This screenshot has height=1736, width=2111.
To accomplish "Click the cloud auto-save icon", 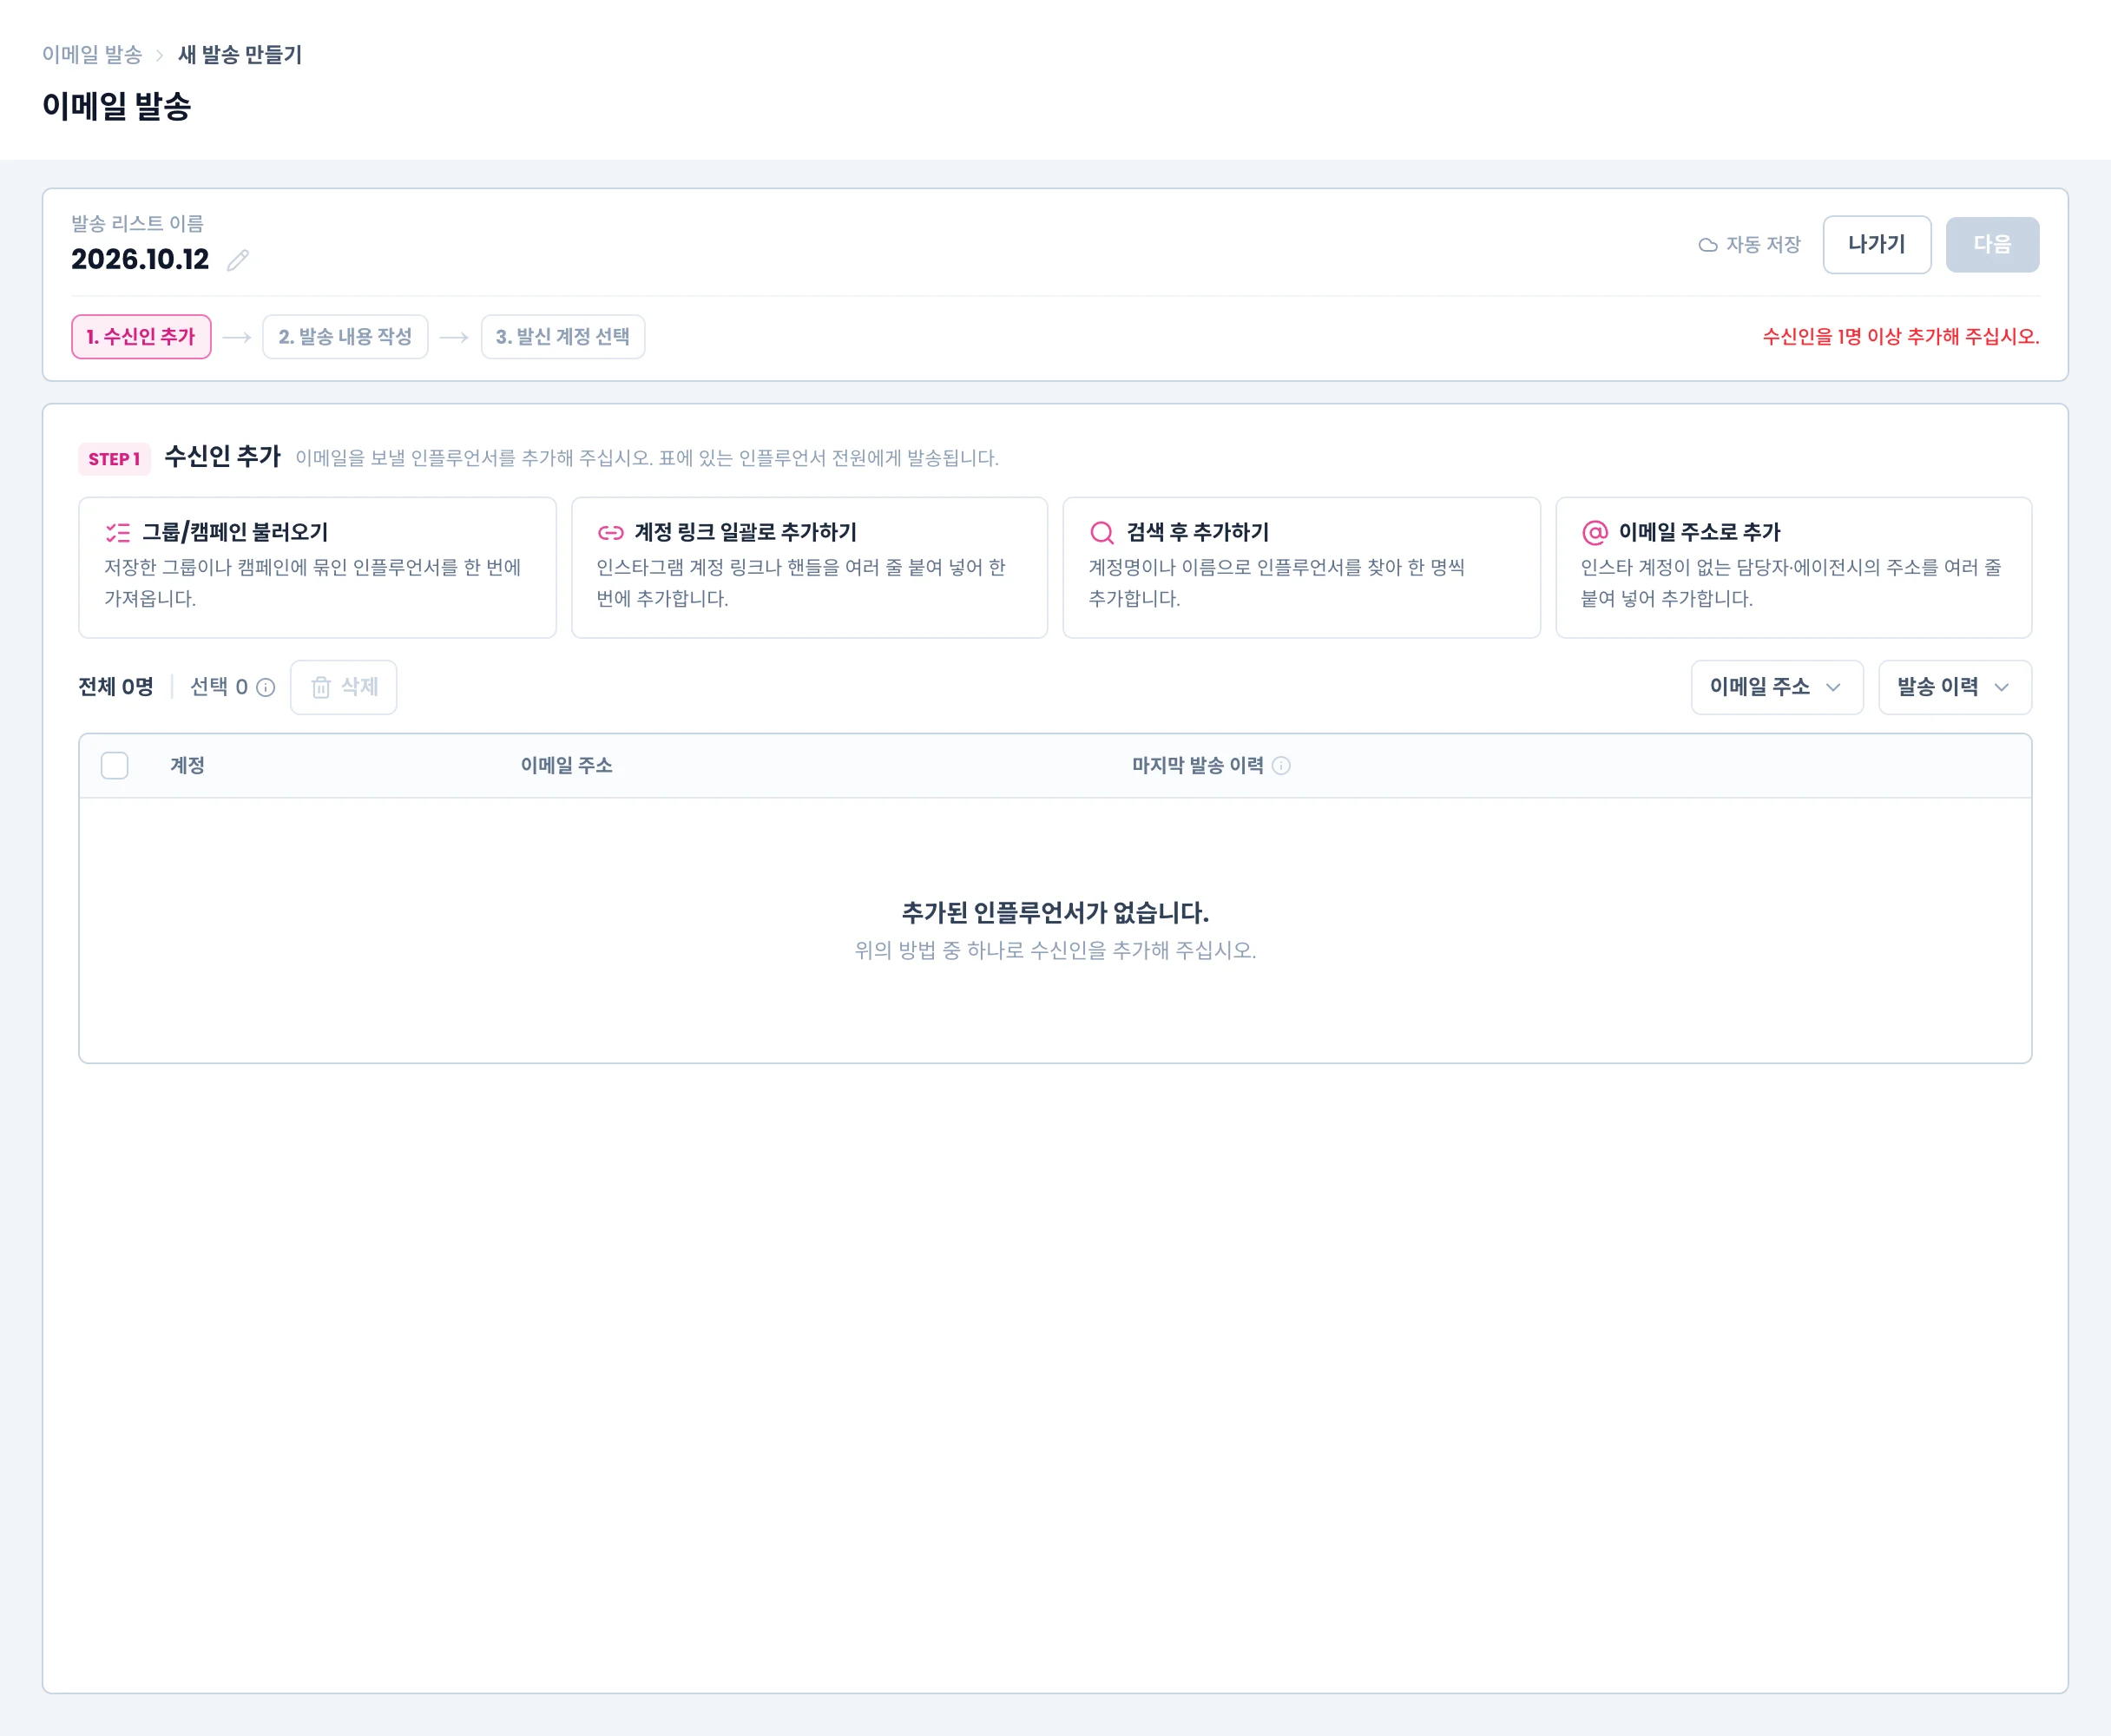I will (x=1708, y=245).
